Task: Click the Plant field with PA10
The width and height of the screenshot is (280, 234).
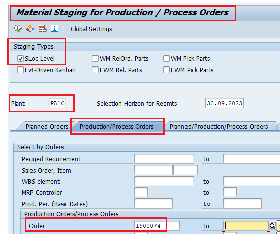Action: pos(57,103)
